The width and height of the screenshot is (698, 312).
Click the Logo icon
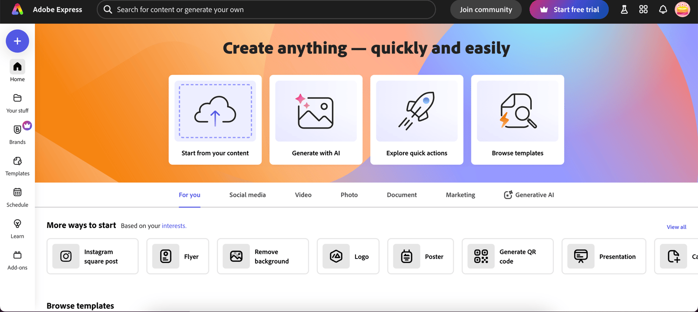[336, 256]
